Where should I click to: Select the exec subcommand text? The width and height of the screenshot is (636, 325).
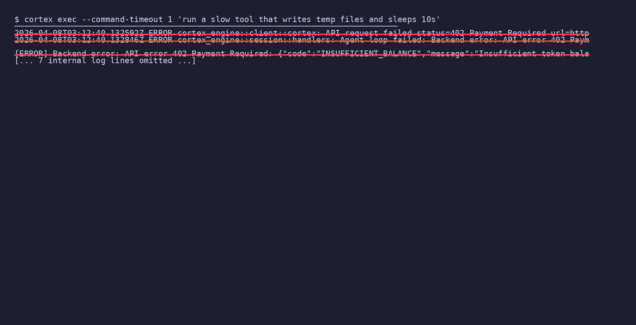pyautogui.click(x=67, y=19)
